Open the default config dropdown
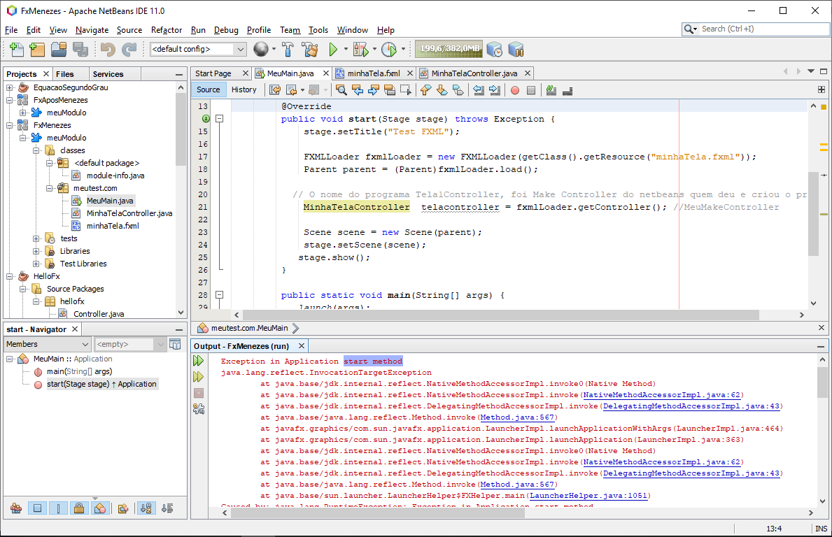Viewport: 832px width, 537px height. pyautogui.click(x=198, y=49)
